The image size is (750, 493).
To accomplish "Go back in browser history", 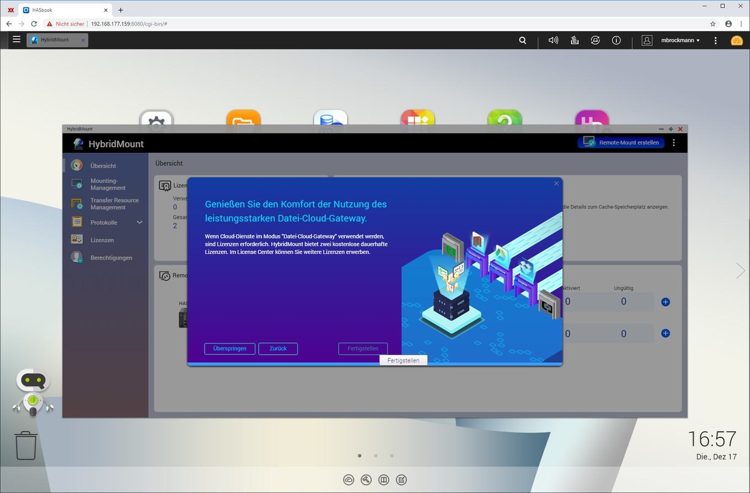I will (x=9, y=24).
